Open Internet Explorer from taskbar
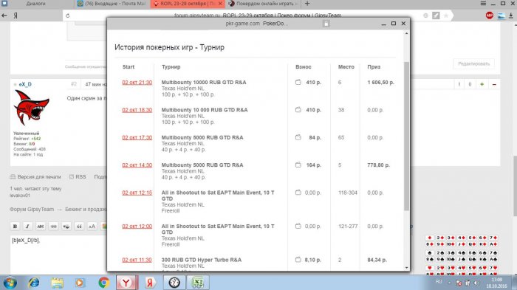The width and height of the screenshot is (517, 290). (34, 283)
